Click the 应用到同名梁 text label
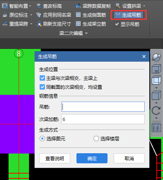 (57, 15)
